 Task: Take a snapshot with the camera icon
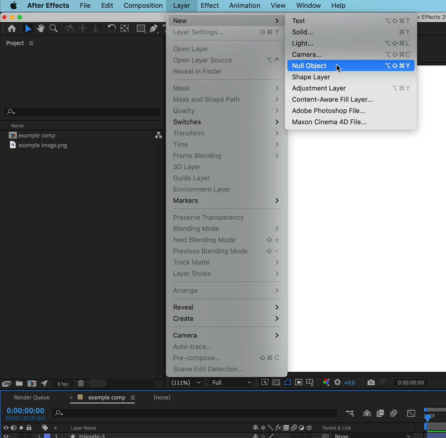coord(371,383)
